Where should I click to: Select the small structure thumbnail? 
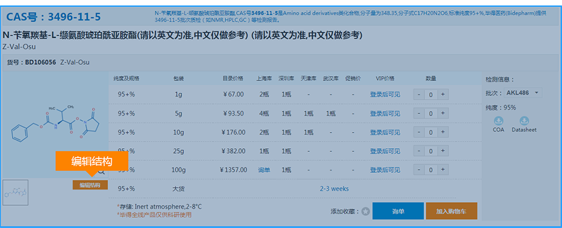point(15,193)
